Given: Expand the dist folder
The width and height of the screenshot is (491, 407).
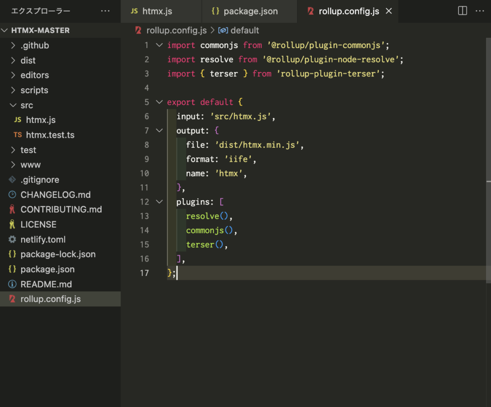Looking at the screenshot, I should click(28, 60).
